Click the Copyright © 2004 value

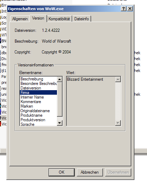pos(56,52)
